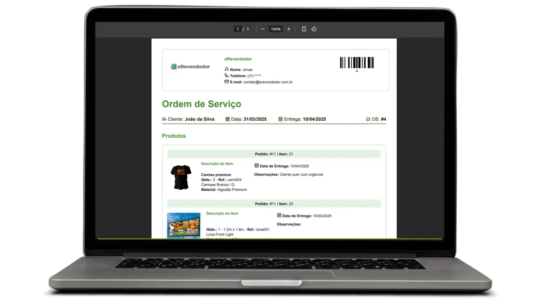The height and width of the screenshot is (304, 540).
Task: Click delivery date icon for Item 22
Action: (x=279, y=216)
